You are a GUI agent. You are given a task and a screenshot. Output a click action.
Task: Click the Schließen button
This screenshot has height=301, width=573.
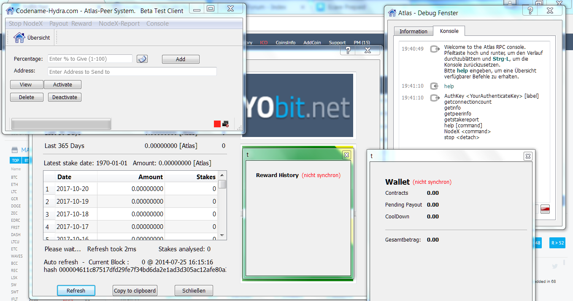pyautogui.click(x=194, y=290)
